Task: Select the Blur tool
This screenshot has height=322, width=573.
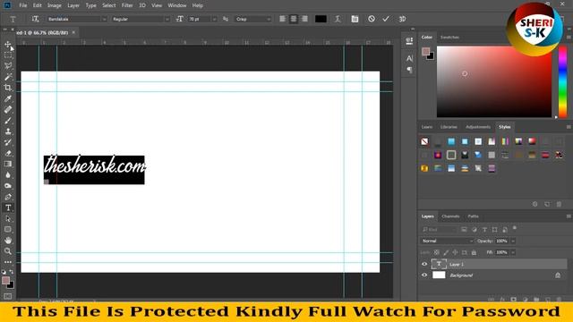Action: [8, 175]
